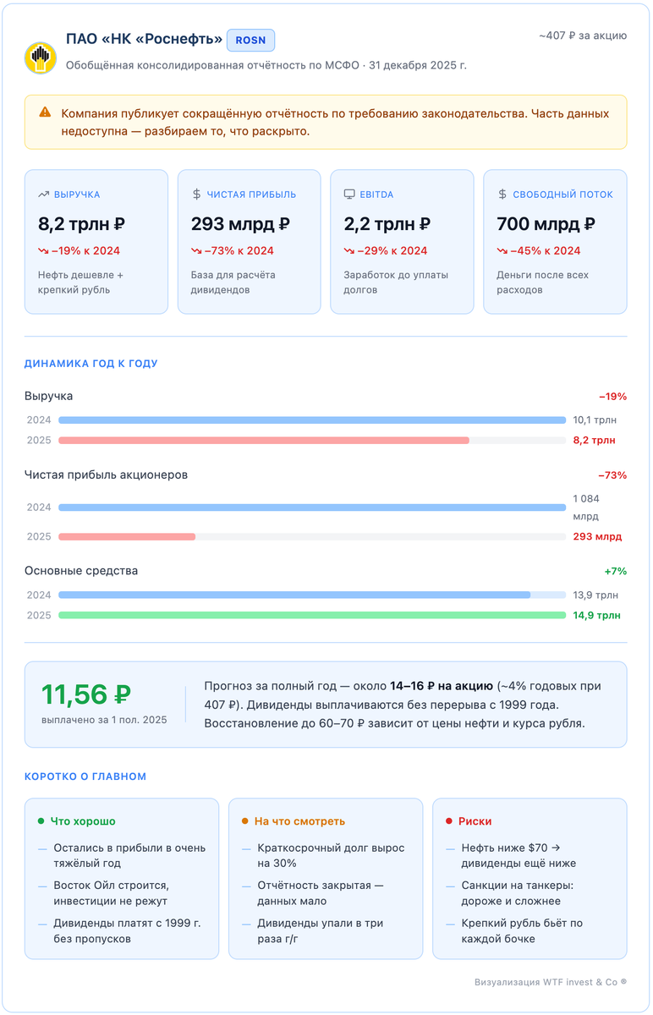Screen dimensions: 653x1015
Task: Click the dollar icon next to ЧИСТАЯ ПРИБЫЛЬ
Action: click(x=197, y=195)
